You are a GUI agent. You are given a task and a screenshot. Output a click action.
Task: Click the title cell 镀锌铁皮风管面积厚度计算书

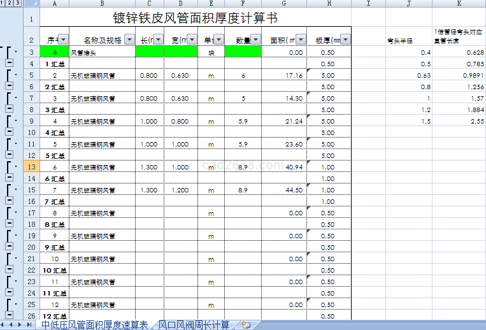click(x=195, y=18)
